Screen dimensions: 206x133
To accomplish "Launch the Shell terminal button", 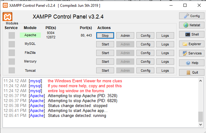I will [192, 34].
